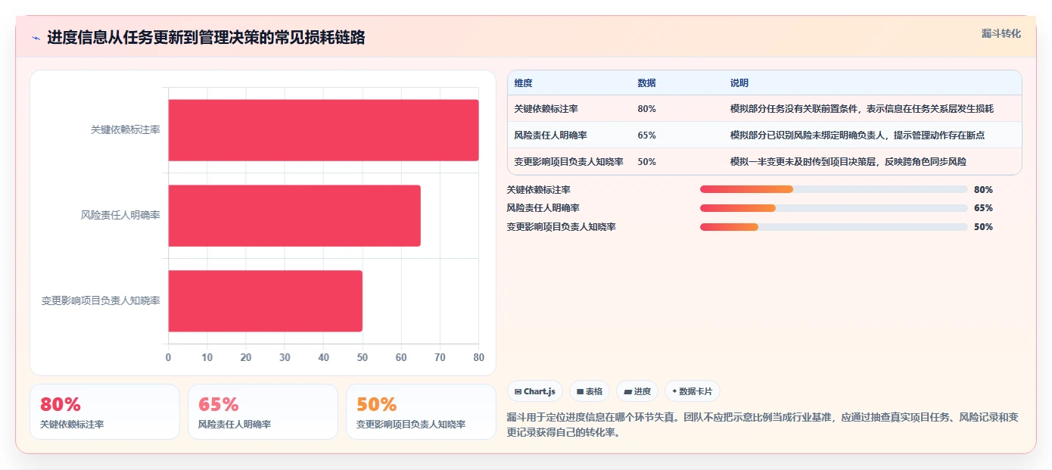Open the 65% 风险责任人明确率 data card
The image size is (1052, 470).
(x=263, y=412)
